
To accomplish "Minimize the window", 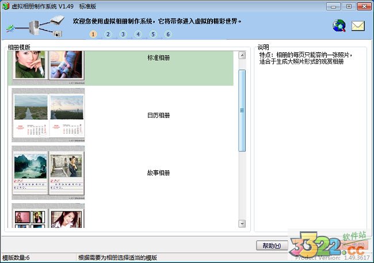I will 333,6.
